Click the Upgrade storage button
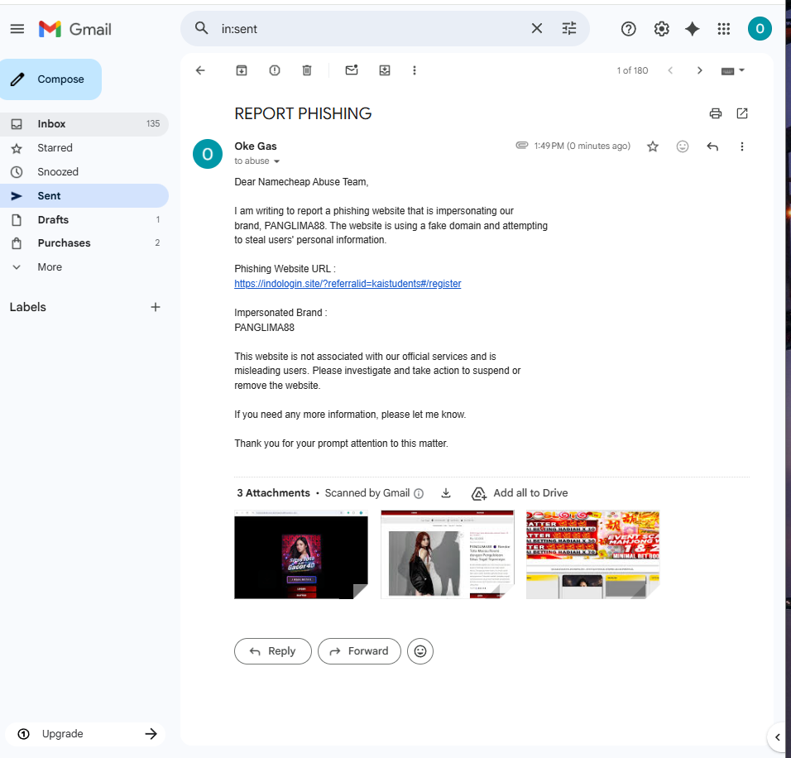This screenshot has width=791, height=758. click(84, 735)
